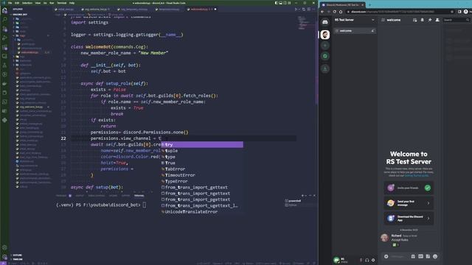
Task: Click the Add a Server plus icon
Action: (x=324, y=46)
